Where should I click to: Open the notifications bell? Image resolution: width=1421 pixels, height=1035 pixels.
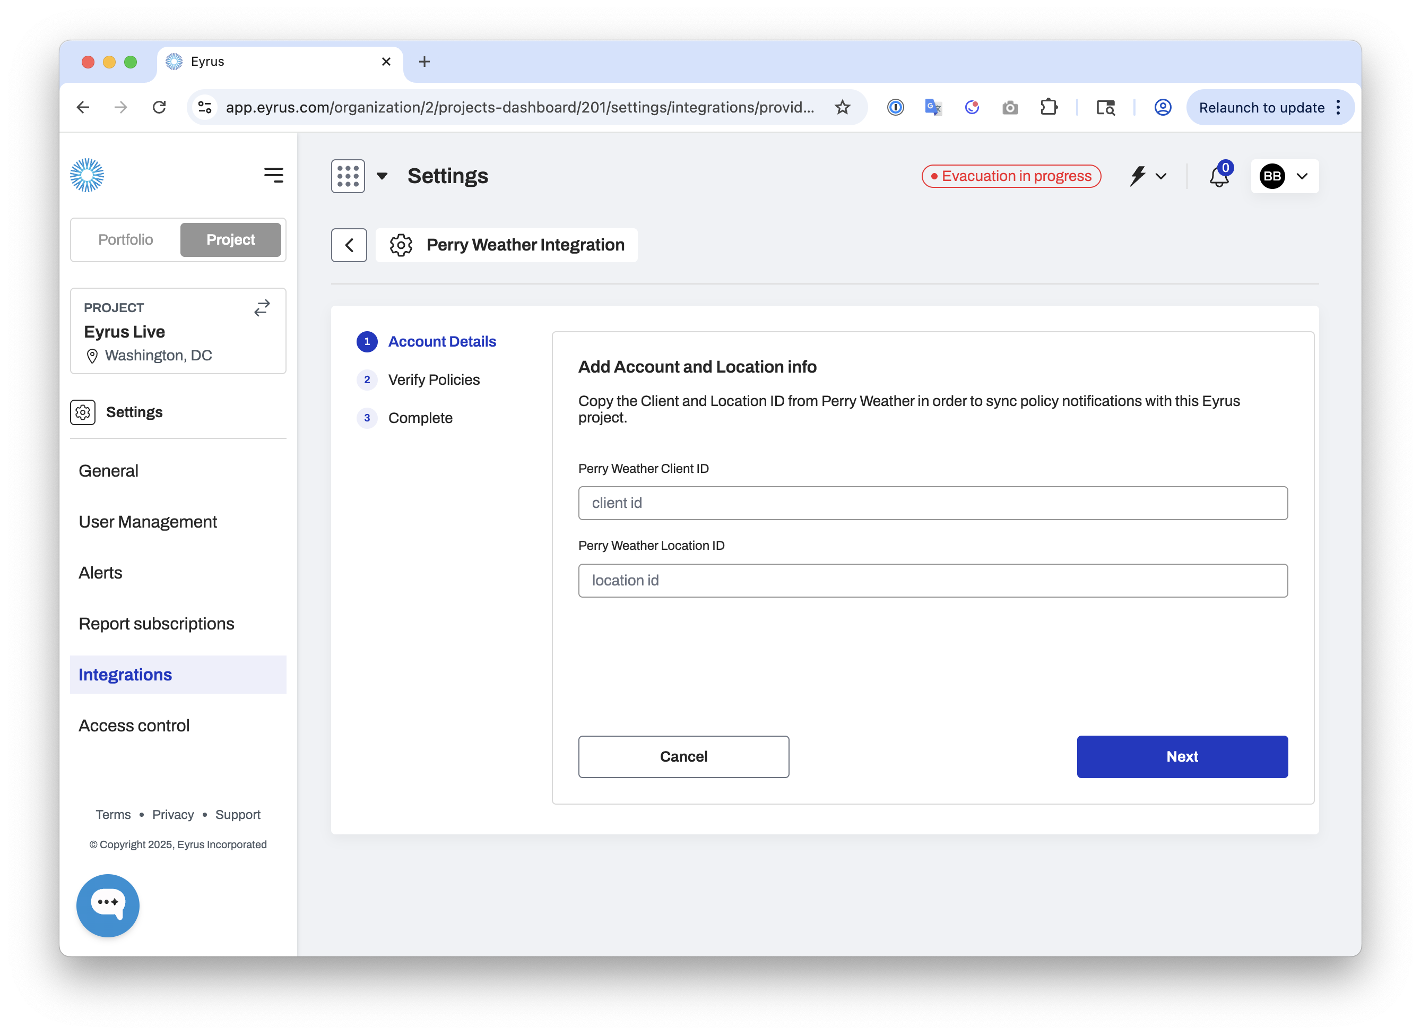1219,176
